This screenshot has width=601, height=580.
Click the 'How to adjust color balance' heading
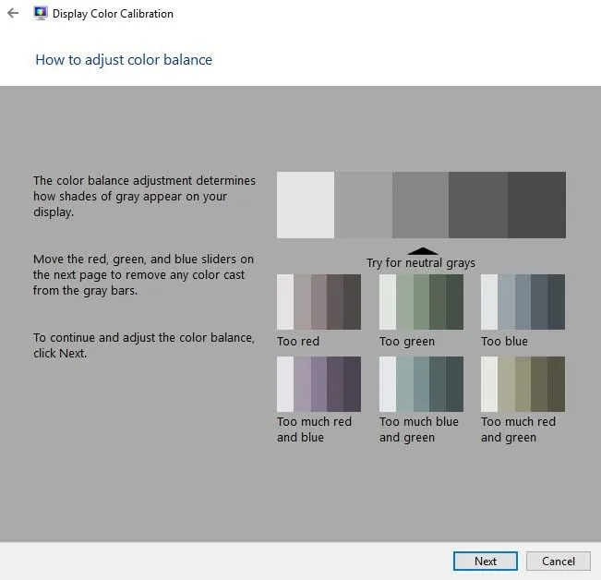click(124, 60)
